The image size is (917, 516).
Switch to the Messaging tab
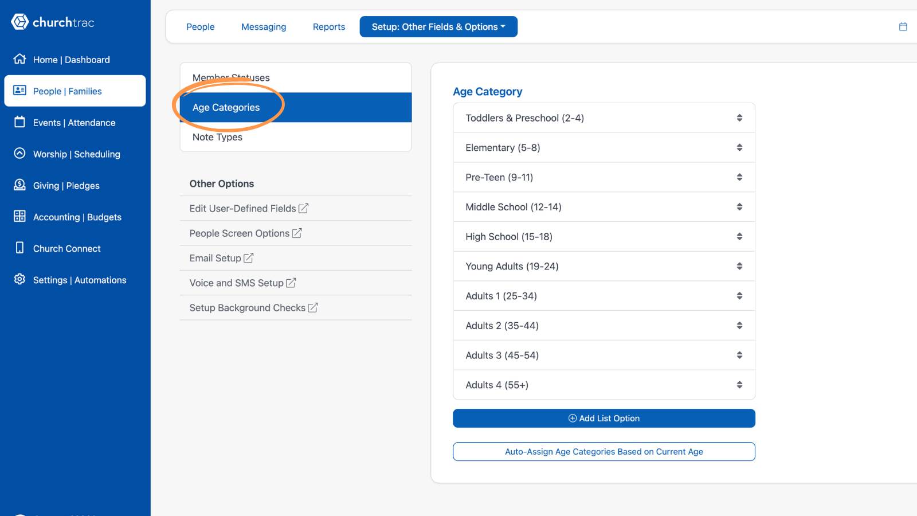tap(264, 26)
